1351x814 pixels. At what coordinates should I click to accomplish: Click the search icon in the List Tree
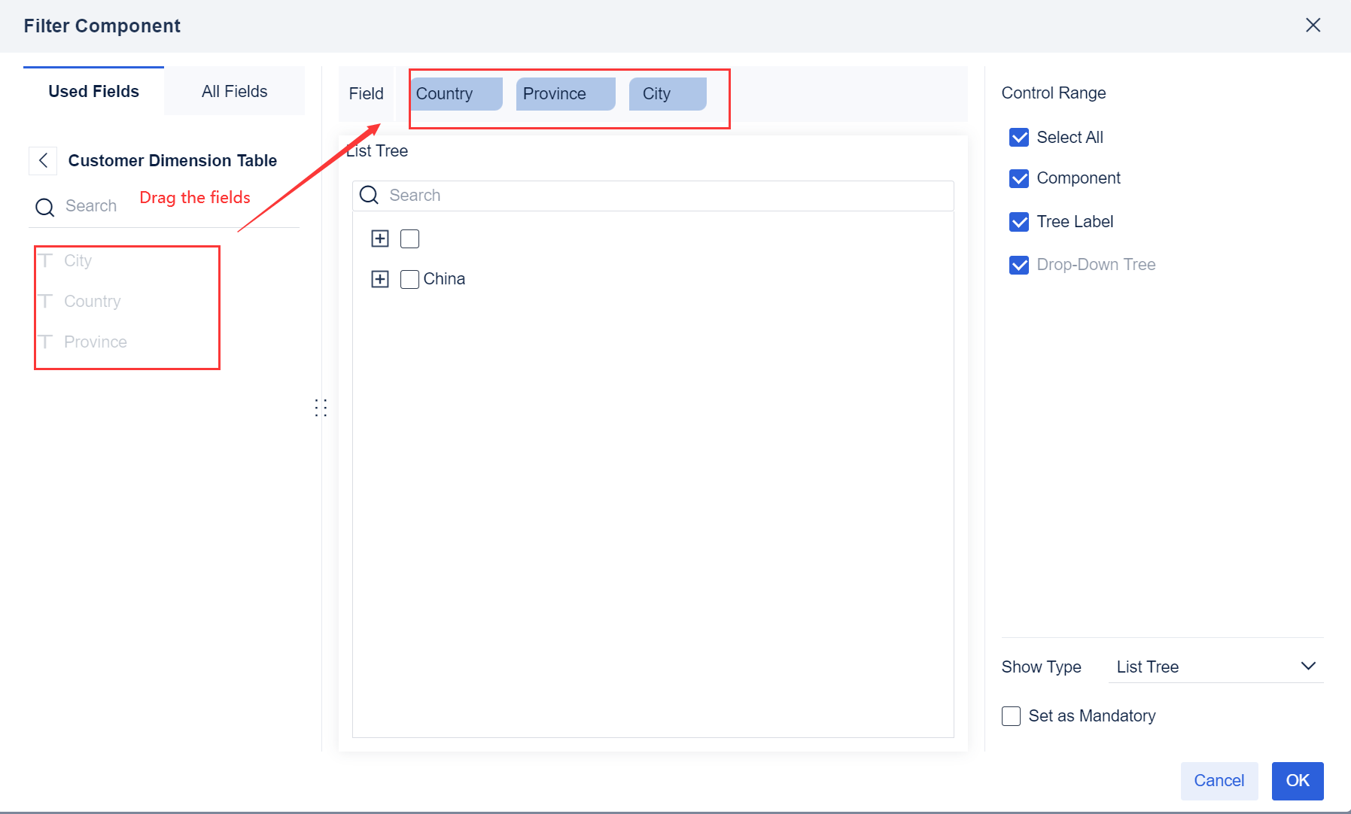(369, 195)
